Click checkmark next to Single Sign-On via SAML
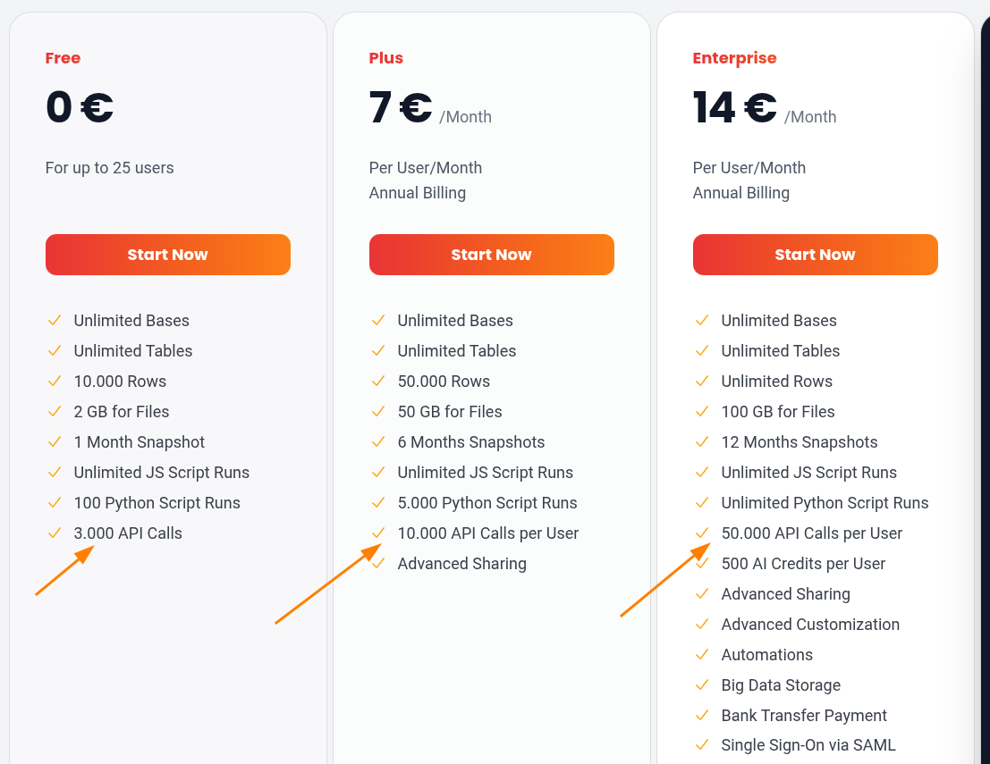The width and height of the screenshot is (990, 764). (x=702, y=745)
